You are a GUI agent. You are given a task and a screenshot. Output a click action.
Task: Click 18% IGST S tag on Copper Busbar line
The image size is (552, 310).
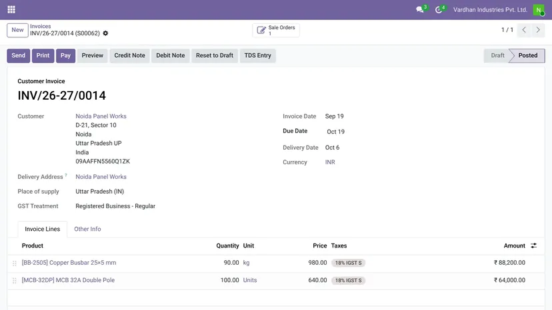(348, 263)
